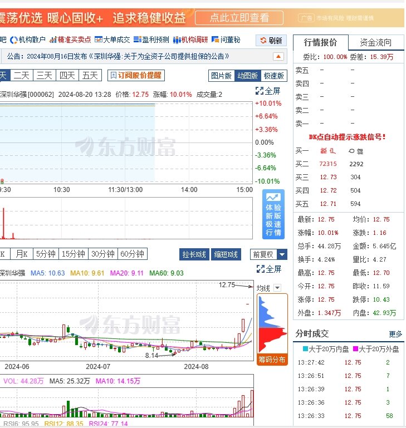Open 前复权 adjustment dropdown

(x=268, y=254)
